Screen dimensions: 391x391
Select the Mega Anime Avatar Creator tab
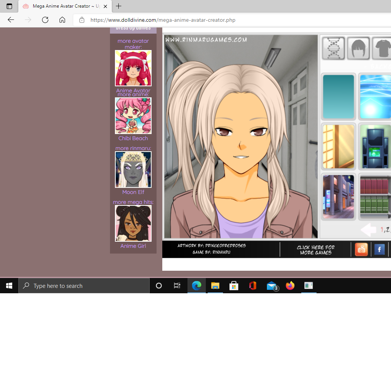click(65, 6)
